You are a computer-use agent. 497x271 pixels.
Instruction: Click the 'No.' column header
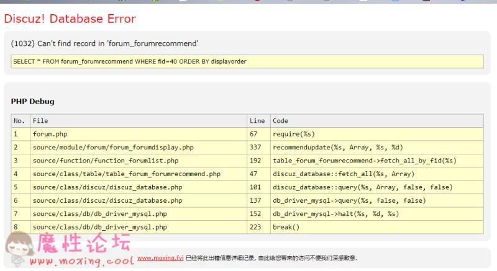pos(19,121)
